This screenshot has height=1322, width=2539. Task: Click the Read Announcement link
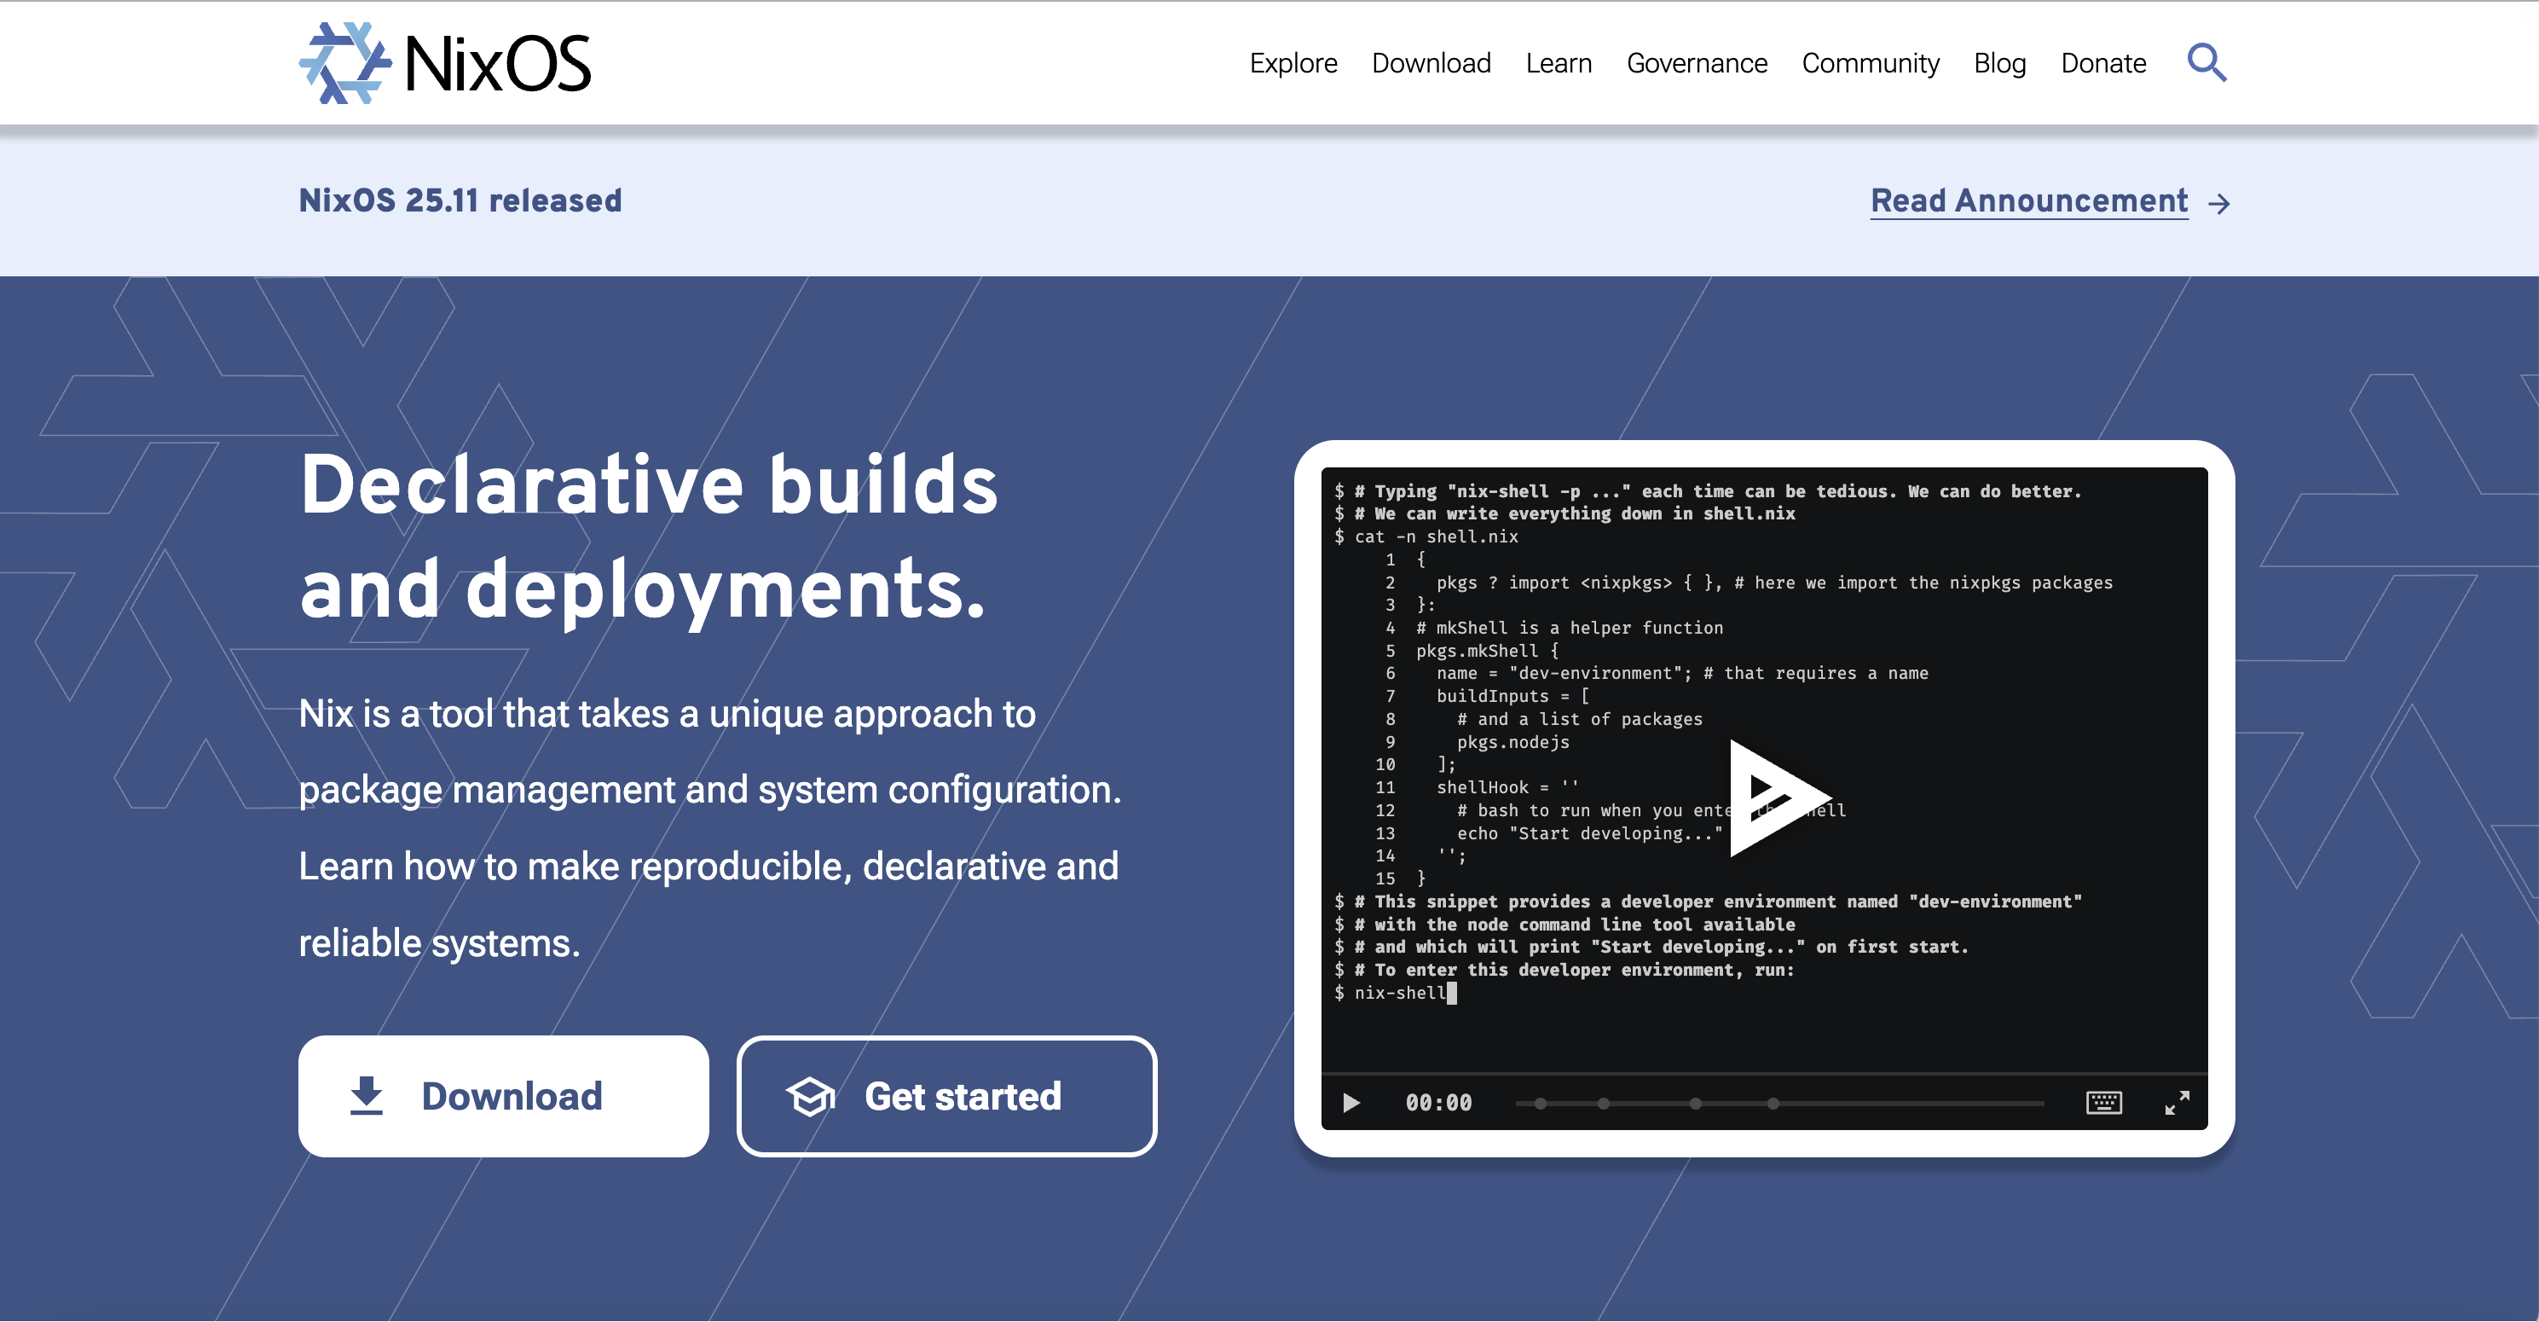[x=2028, y=200]
